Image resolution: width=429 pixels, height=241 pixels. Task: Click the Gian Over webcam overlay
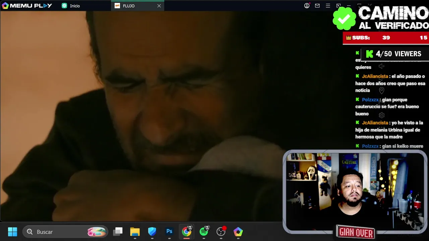click(355, 191)
